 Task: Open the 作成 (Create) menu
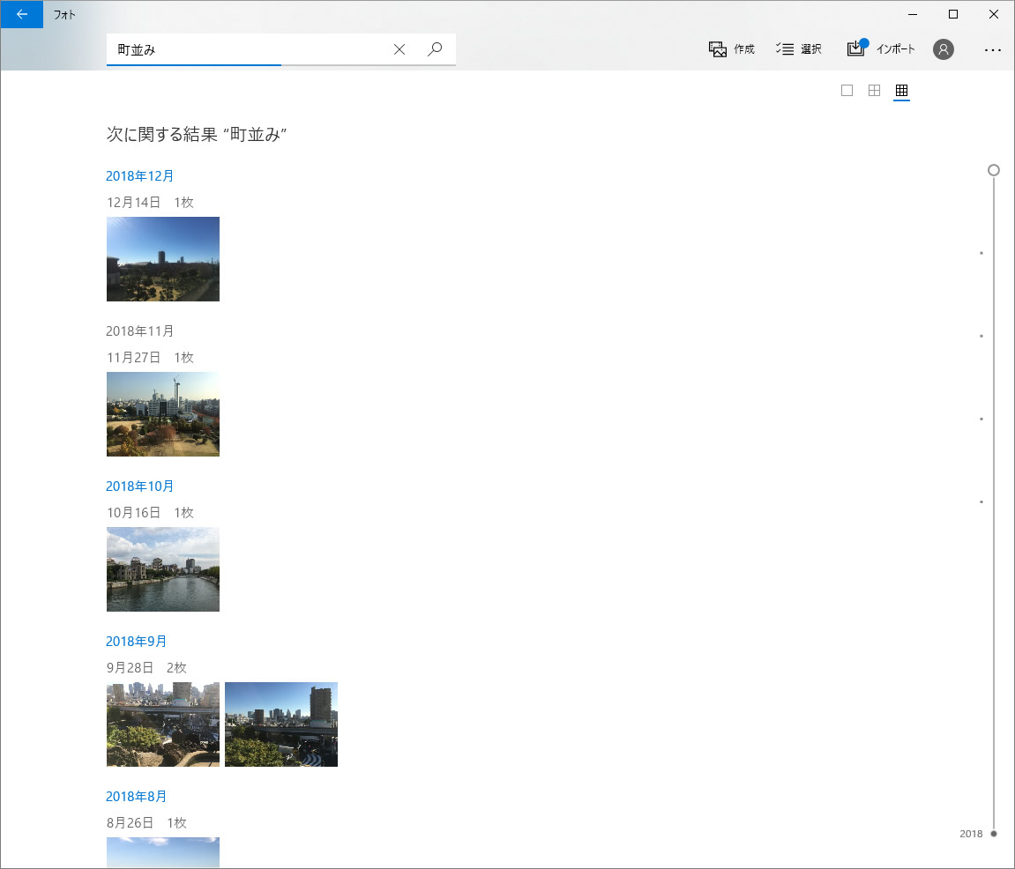(732, 49)
